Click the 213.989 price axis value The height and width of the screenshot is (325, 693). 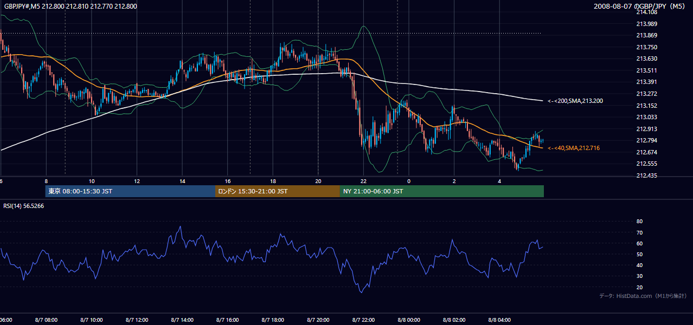click(x=646, y=24)
